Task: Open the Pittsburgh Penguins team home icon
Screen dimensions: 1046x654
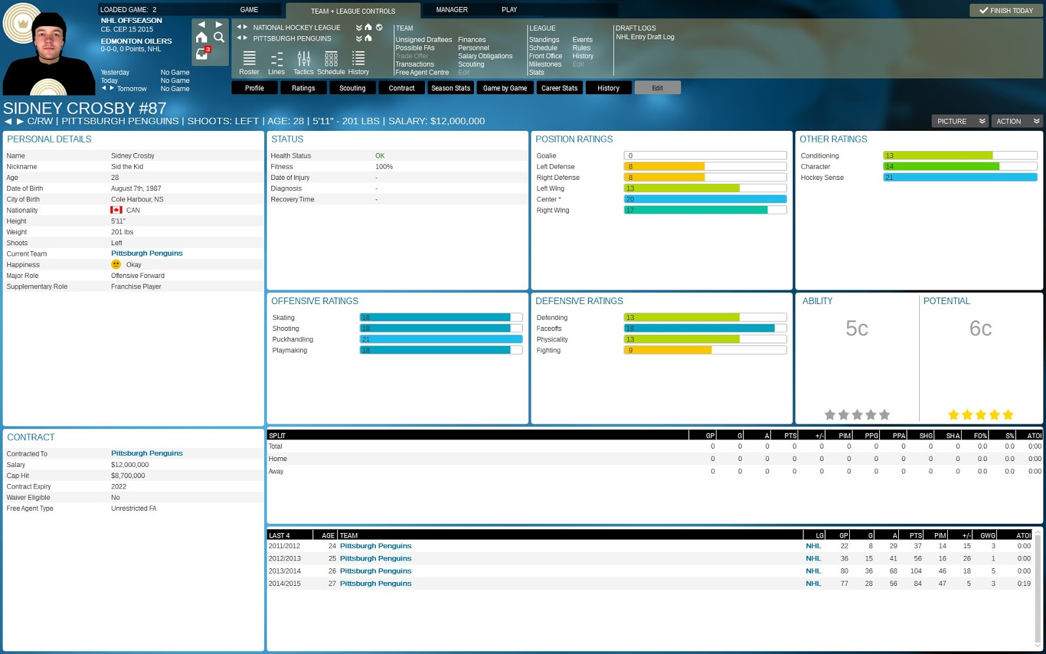Action: coord(368,38)
